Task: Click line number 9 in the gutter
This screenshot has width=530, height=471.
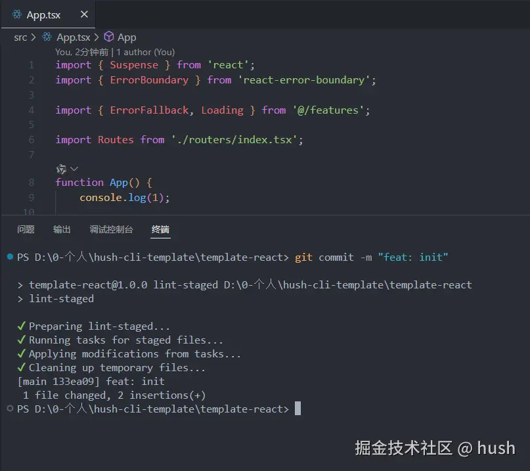Action: [x=32, y=197]
